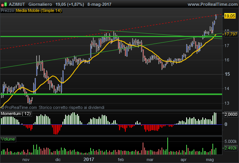This screenshot has height=163, width=239.
Task: Click the feb month label on time axis
Action: tap(121, 160)
